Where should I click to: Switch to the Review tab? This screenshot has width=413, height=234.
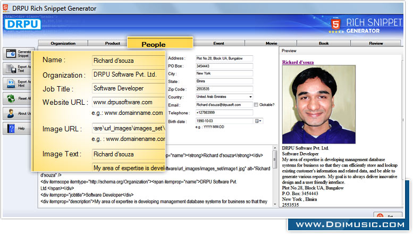376,43
